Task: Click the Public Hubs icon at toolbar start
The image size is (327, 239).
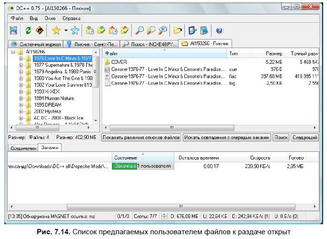Action: (x=14, y=30)
